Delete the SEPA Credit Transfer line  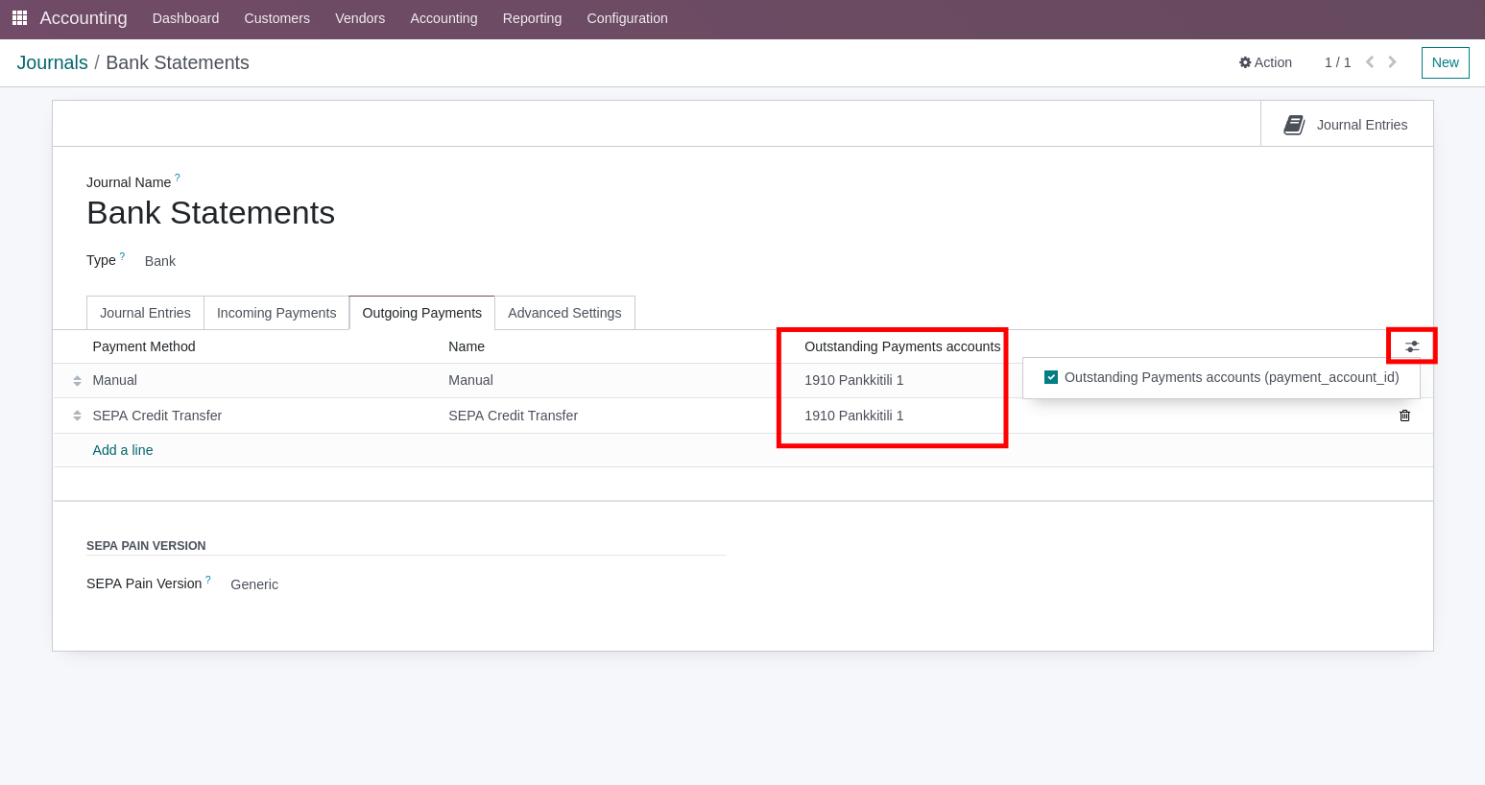coord(1404,416)
